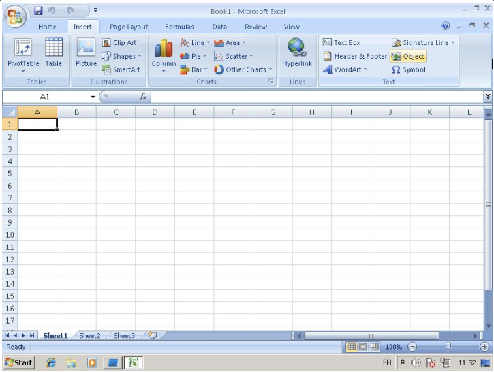The image size is (494, 372).
Task: Expand the Shapes dropdown gallery
Action: tap(122, 56)
